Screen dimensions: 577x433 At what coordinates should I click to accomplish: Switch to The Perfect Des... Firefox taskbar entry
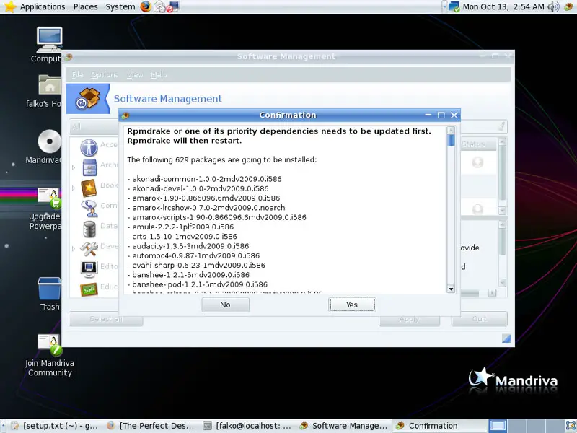coord(150,426)
